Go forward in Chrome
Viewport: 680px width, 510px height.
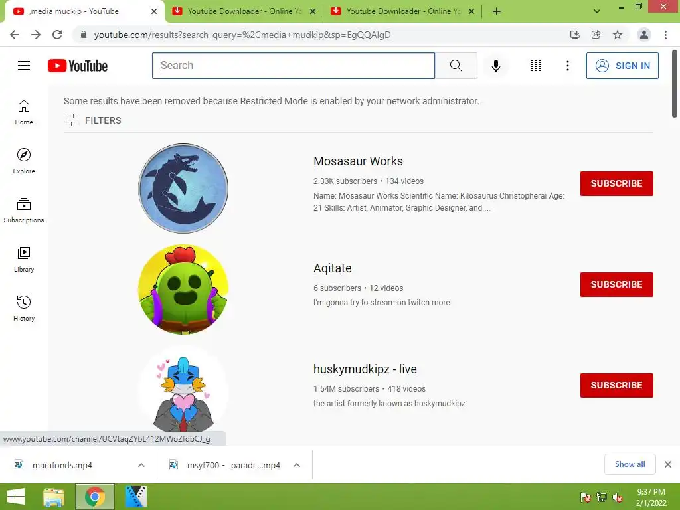36,35
